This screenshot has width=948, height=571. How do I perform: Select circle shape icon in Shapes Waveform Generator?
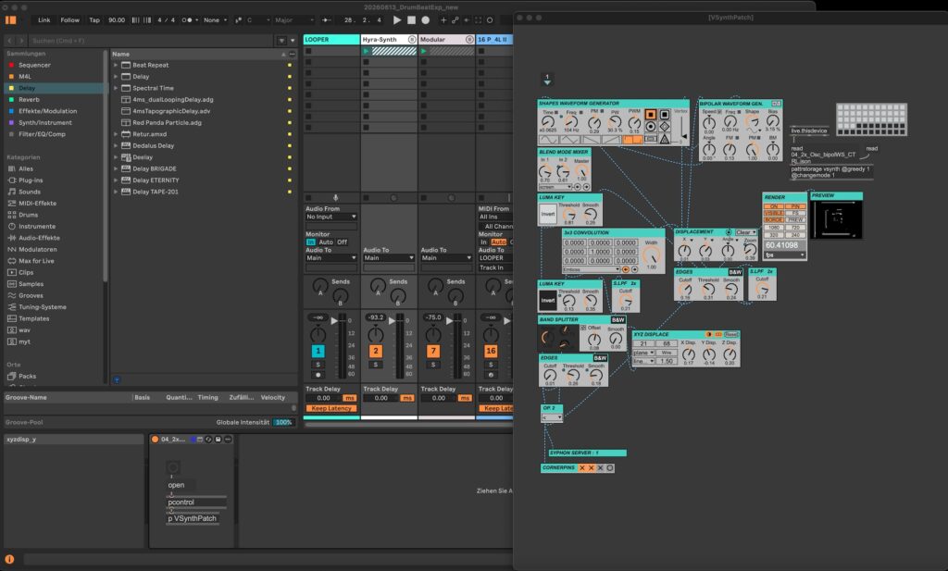[650, 126]
